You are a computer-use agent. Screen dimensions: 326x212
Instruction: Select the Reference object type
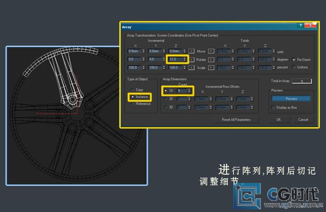(133, 104)
